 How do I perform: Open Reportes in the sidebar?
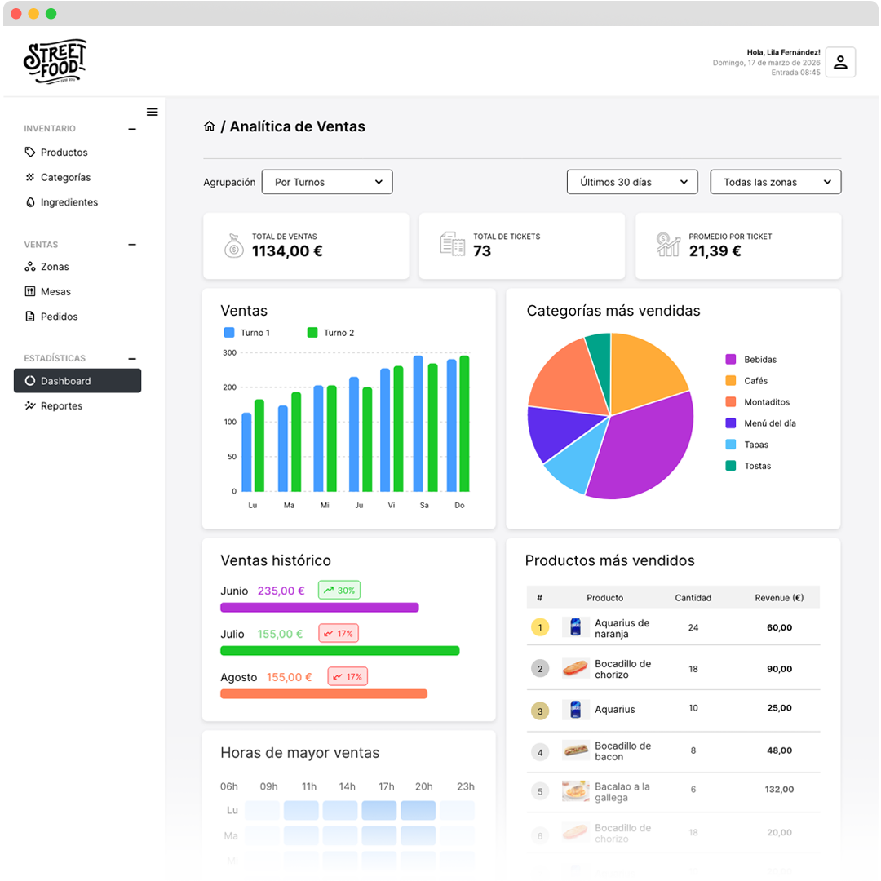coord(61,406)
